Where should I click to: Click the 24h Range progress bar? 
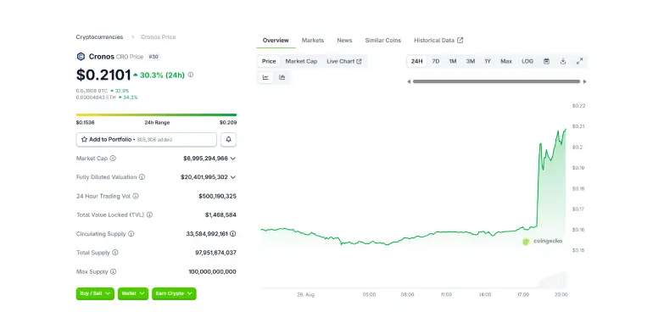156,114
